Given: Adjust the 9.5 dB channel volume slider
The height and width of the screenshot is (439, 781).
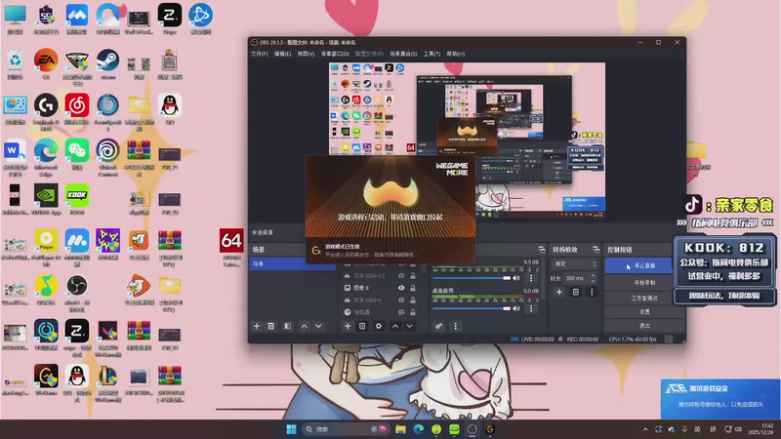Looking at the screenshot, I should tap(472, 278).
